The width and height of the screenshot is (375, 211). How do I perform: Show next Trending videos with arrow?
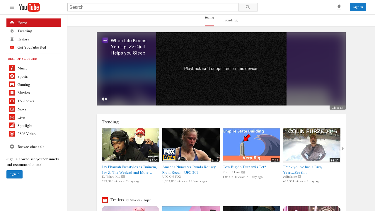pos(342,149)
